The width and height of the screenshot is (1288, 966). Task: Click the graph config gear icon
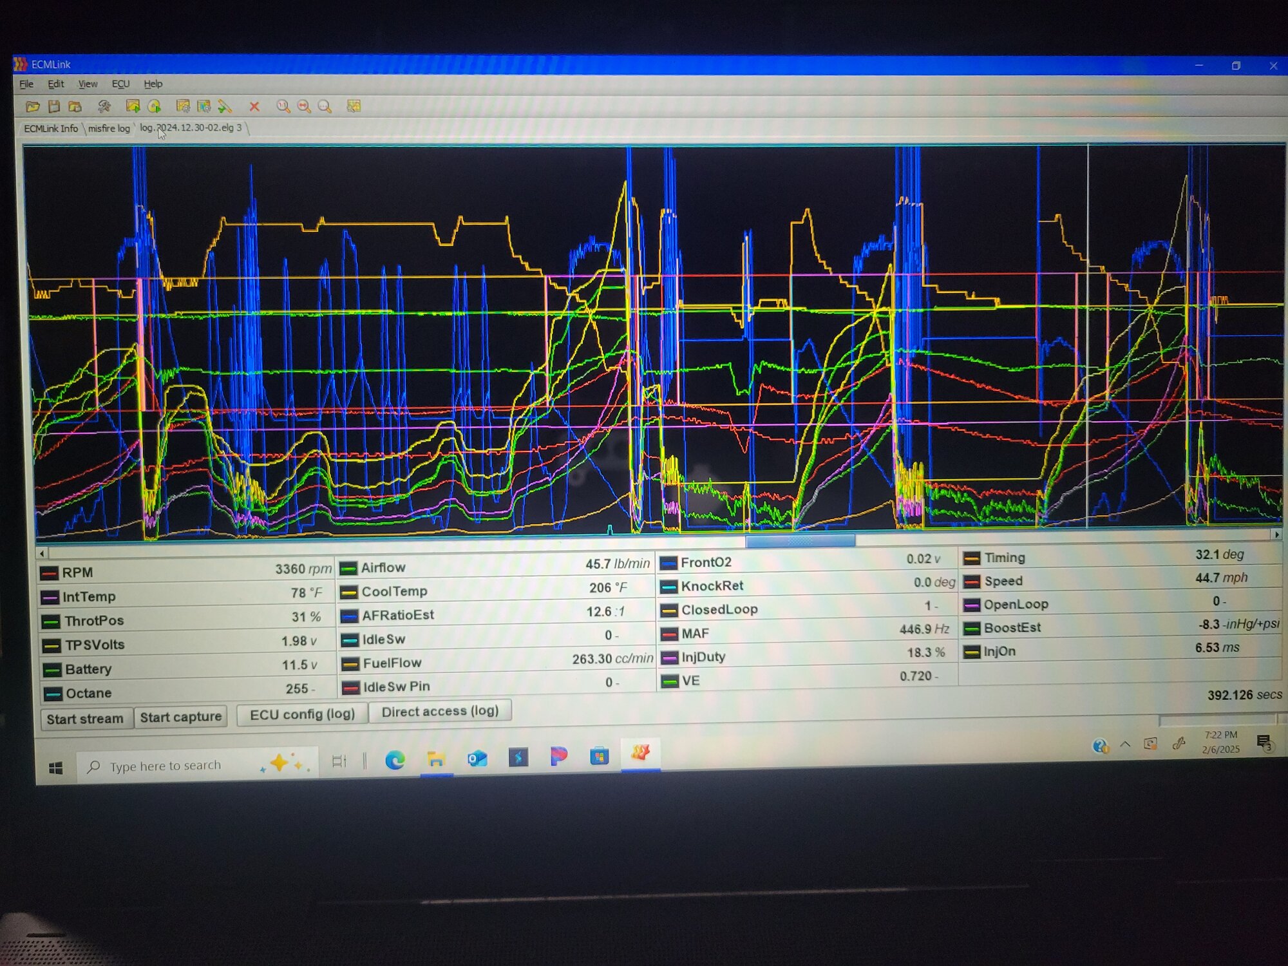click(183, 106)
